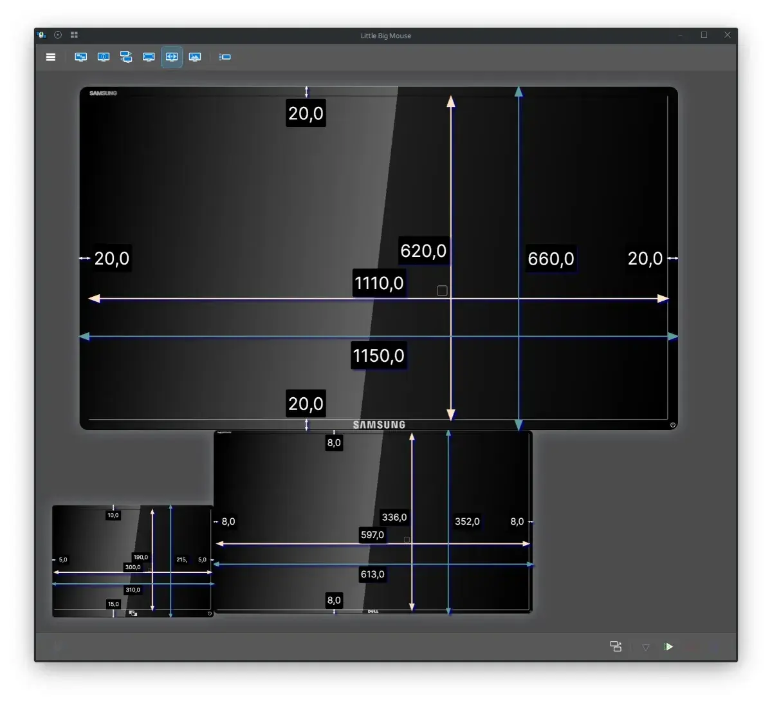772x703 pixels.
Task: Select the small monitor outer width 310,0
Action: pos(133,590)
